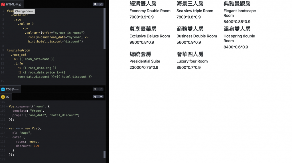
Task: Select the CSS (Sass) panel tab
Action: [x=11, y=89]
